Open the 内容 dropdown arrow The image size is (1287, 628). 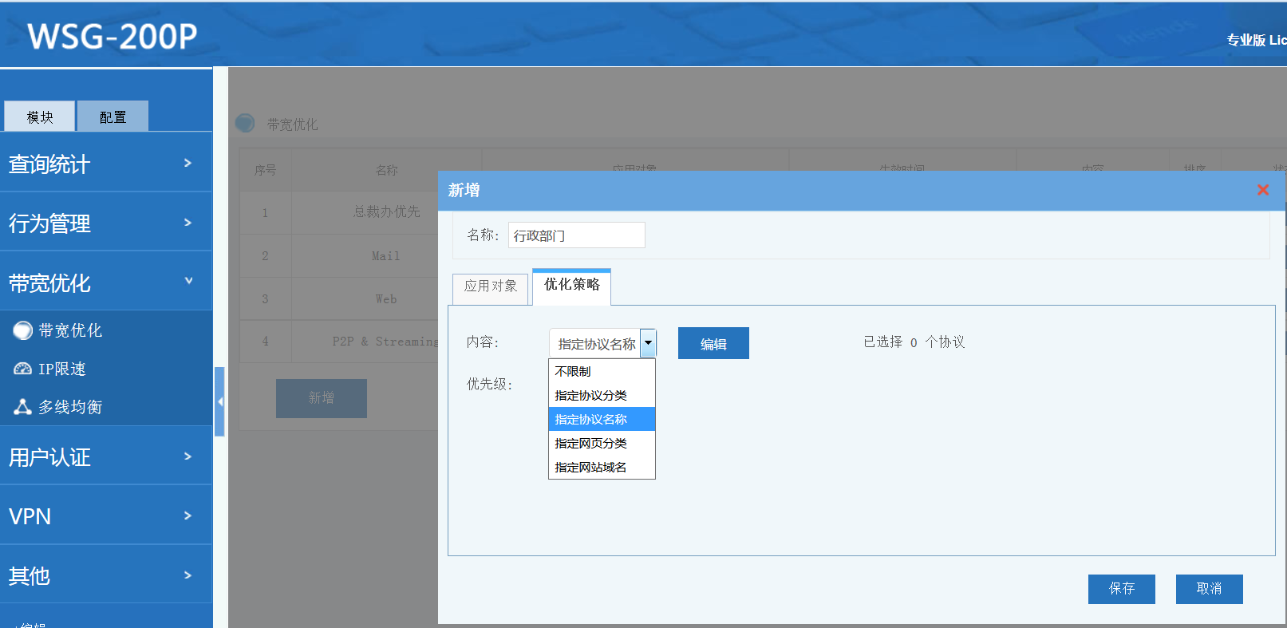click(648, 343)
